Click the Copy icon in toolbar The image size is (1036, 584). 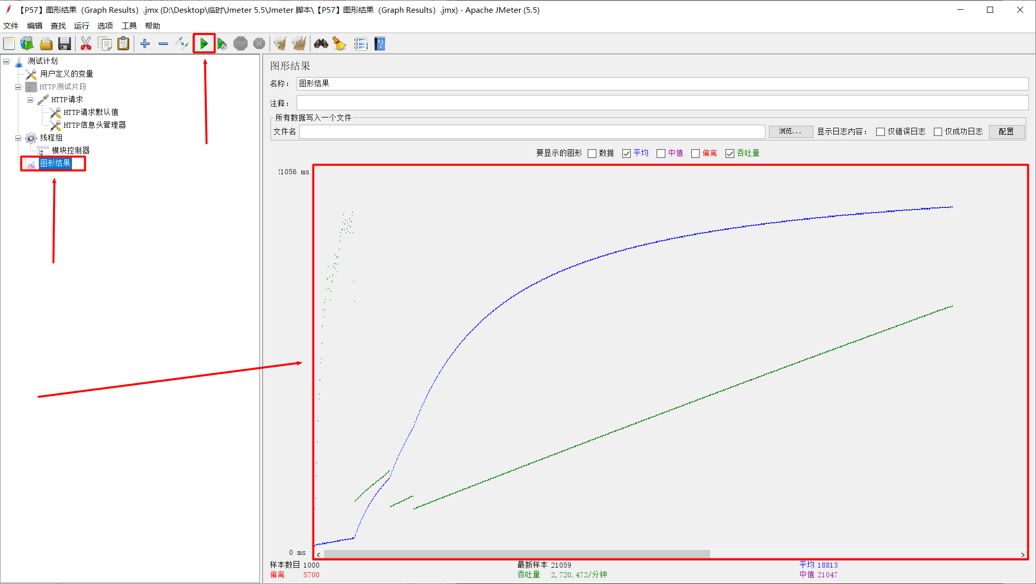[x=105, y=44]
